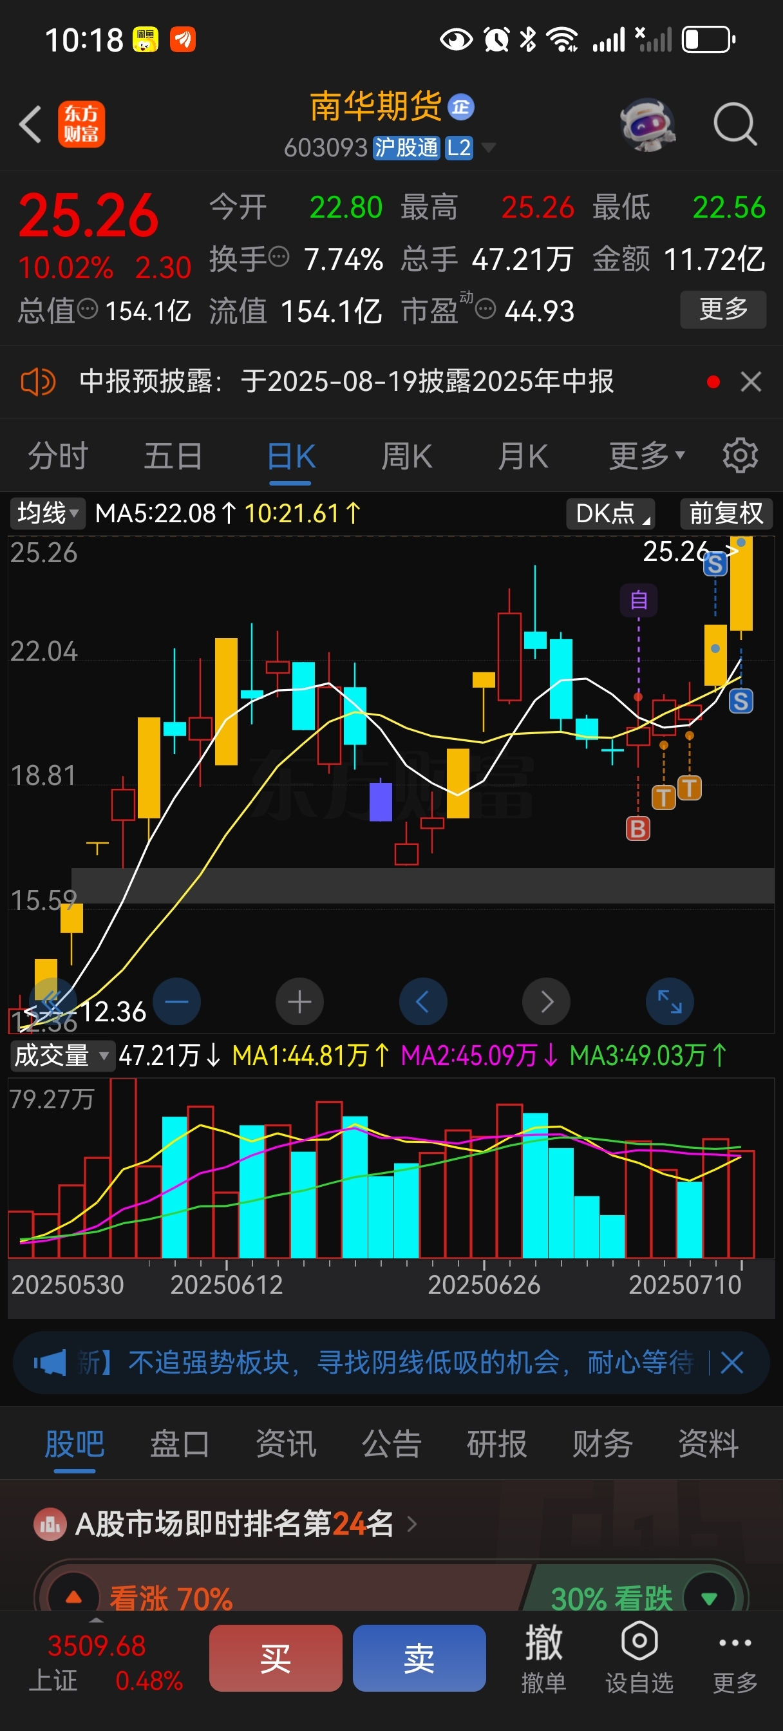Image resolution: width=783 pixels, height=1731 pixels.
Task: Open the robot assistant avatar
Action: pos(646,124)
